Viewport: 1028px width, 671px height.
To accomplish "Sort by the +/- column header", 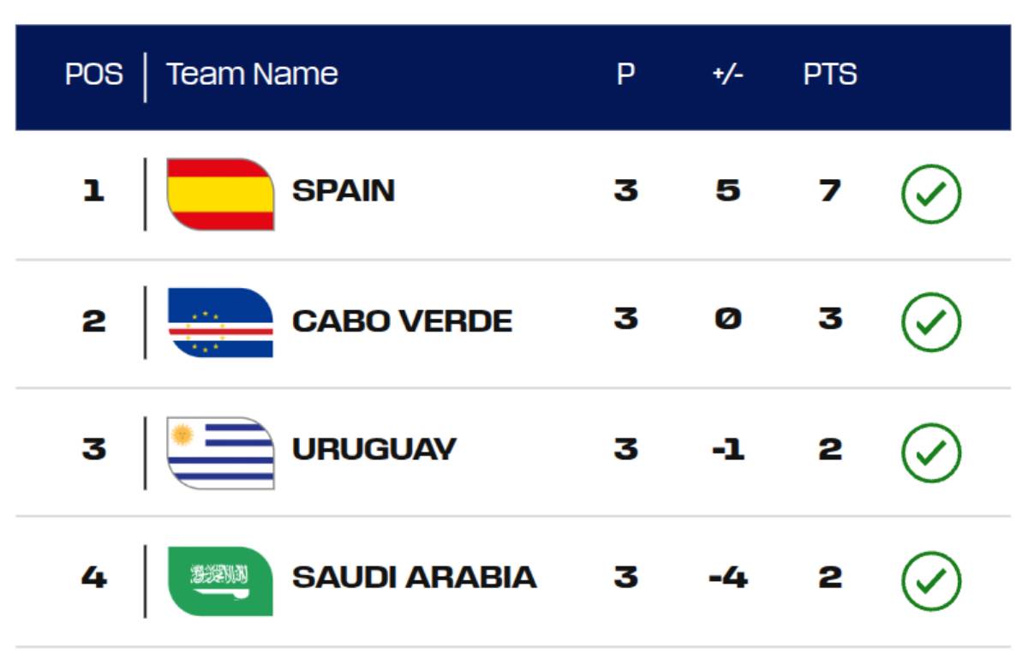I will [x=727, y=75].
